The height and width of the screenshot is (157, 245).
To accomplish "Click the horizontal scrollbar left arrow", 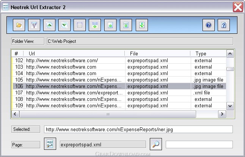I will point(15,114).
